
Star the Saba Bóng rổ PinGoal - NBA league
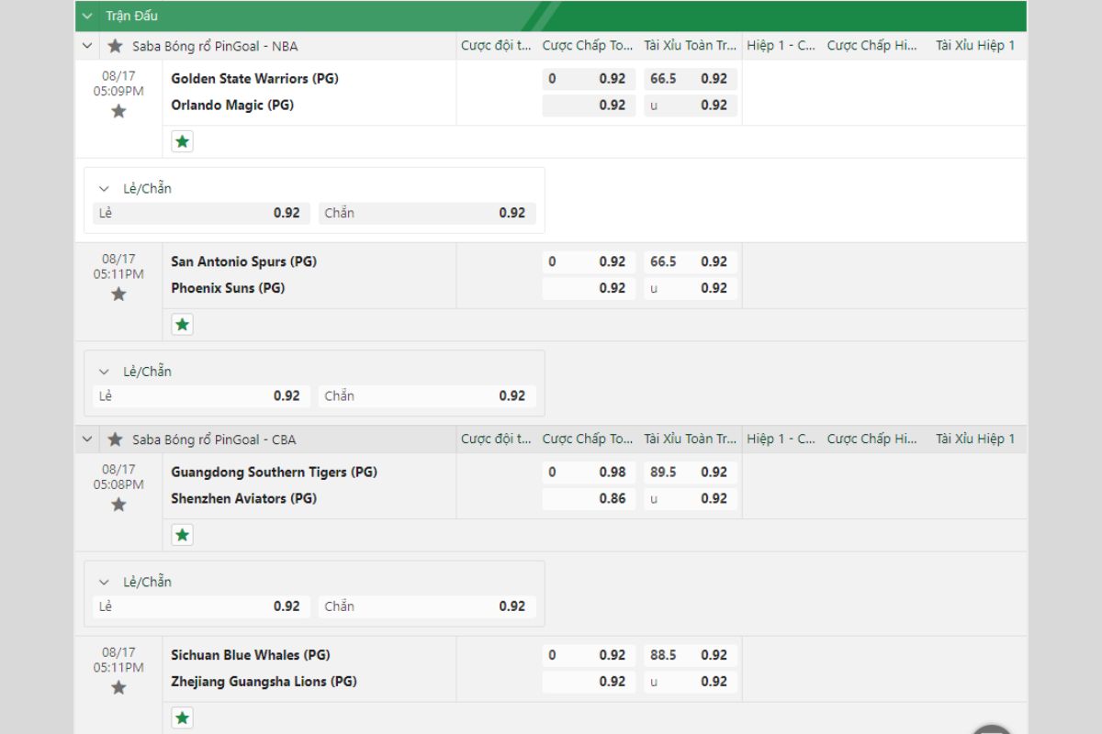click(115, 46)
